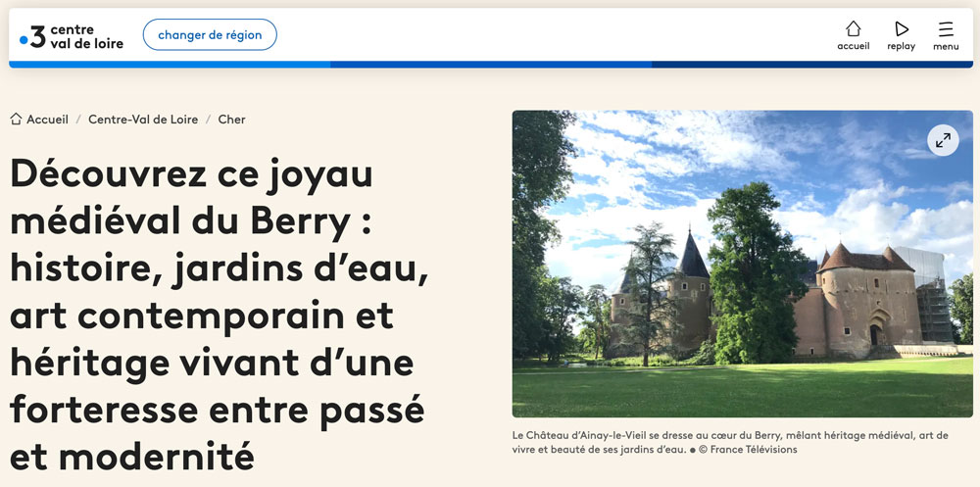Click the "replay" text label in header
The height and width of the screenshot is (487, 980).
(x=902, y=46)
